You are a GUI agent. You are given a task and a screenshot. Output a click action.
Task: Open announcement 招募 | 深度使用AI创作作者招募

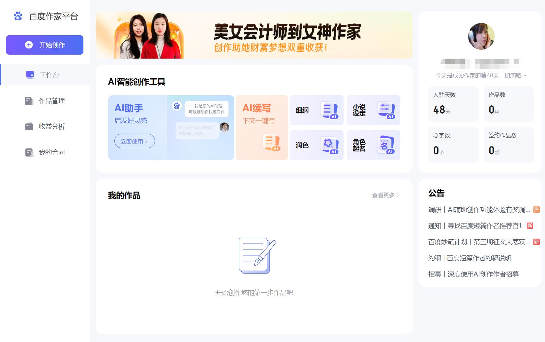(473, 274)
